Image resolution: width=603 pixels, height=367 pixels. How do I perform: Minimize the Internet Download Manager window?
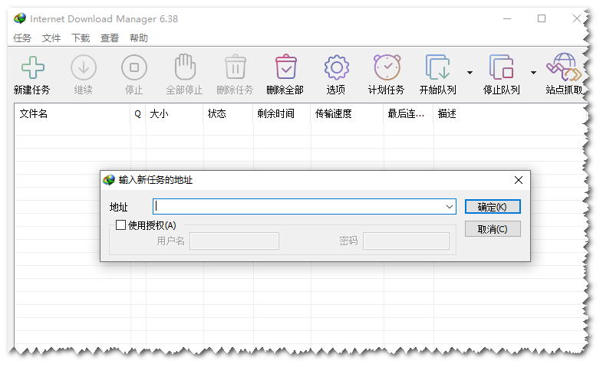tap(507, 18)
